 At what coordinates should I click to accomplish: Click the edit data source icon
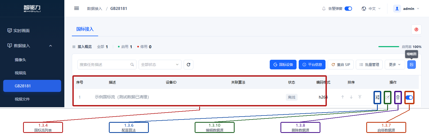coord(387,97)
